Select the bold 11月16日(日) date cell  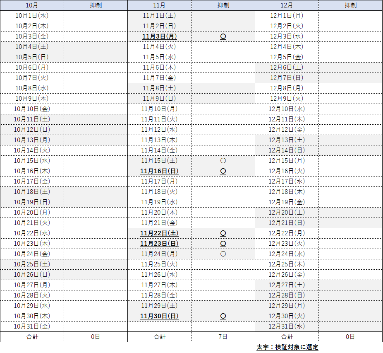tap(159, 171)
